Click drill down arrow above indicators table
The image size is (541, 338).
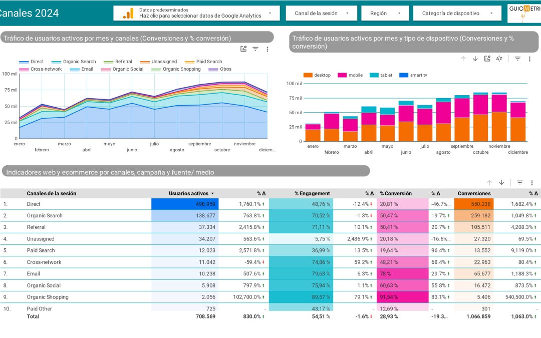(x=501, y=182)
